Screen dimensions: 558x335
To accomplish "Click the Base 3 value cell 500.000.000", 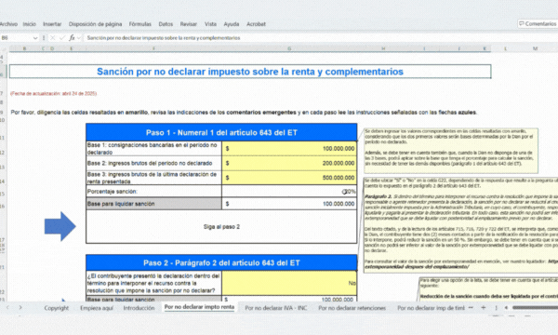I will click(289, 178).
